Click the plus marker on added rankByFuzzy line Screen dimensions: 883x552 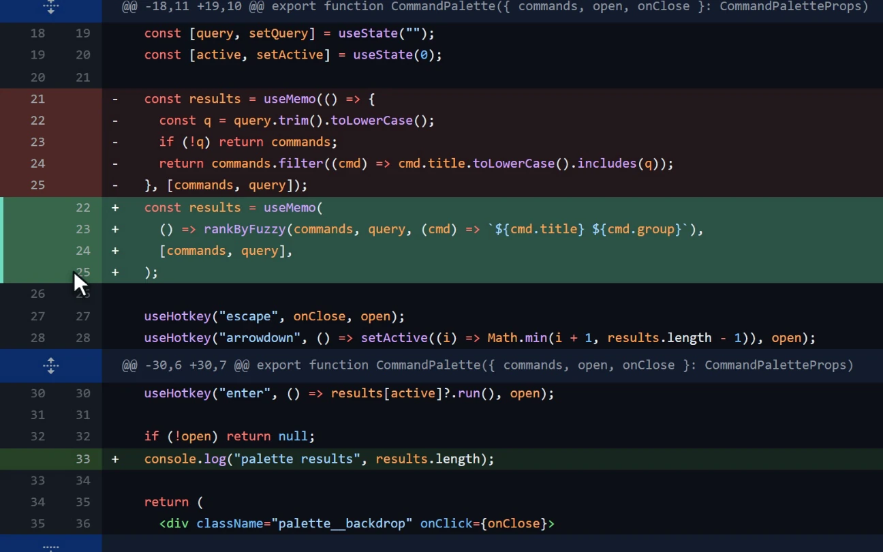coord(115,229)
